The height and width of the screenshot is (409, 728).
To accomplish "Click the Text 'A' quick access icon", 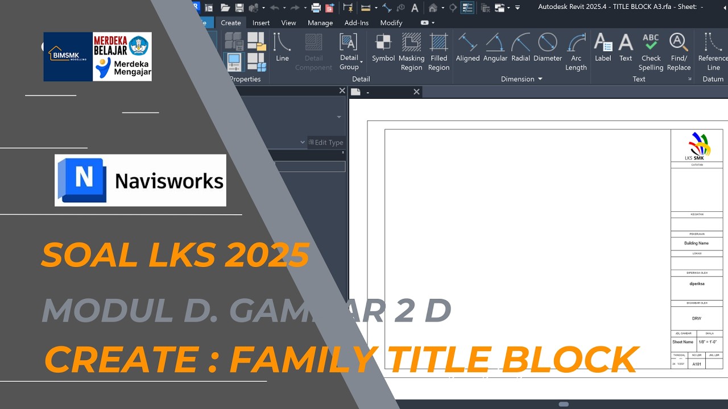I will click(x=415, y=7).
